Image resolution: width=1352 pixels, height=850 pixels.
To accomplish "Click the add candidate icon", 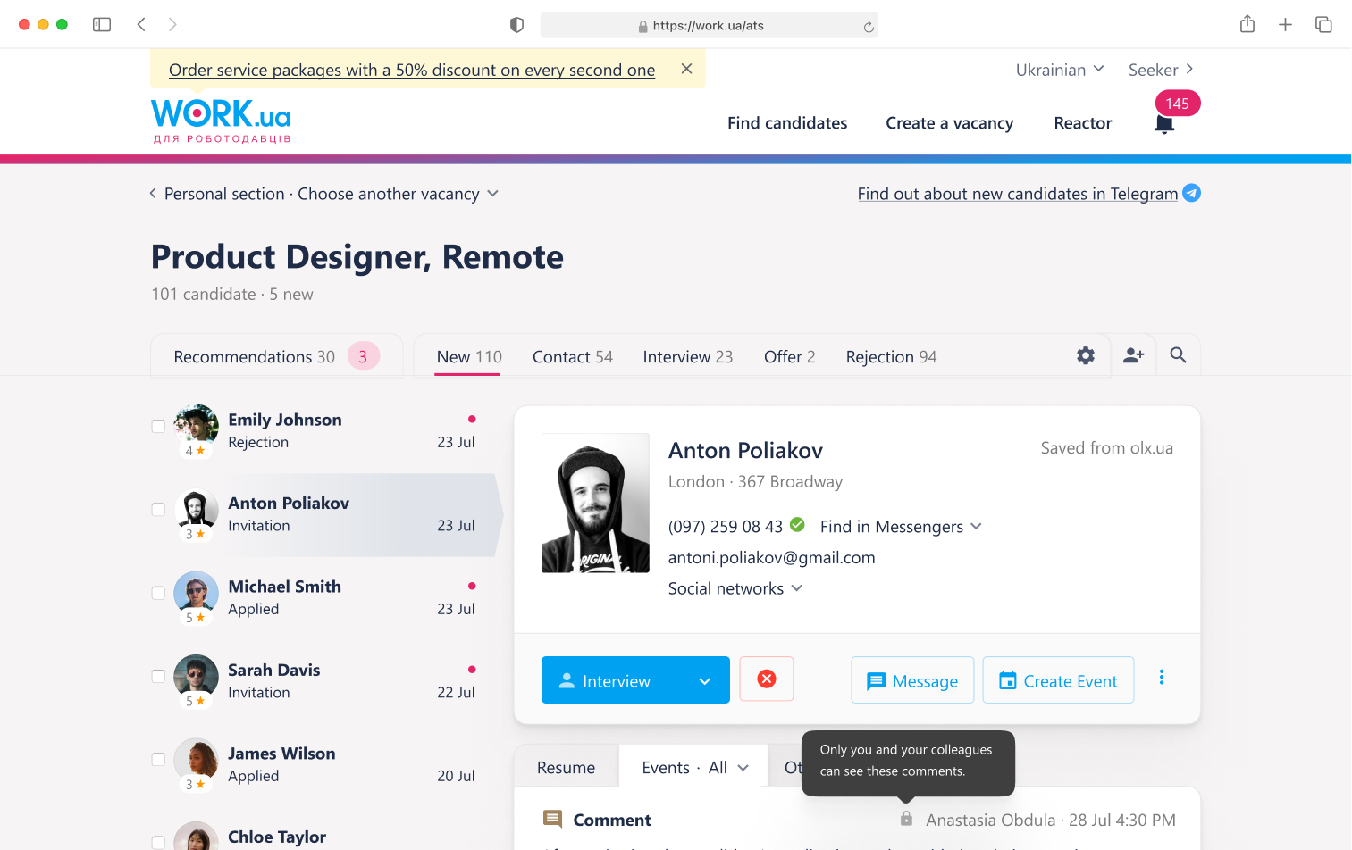I will tap(1133, 355).
